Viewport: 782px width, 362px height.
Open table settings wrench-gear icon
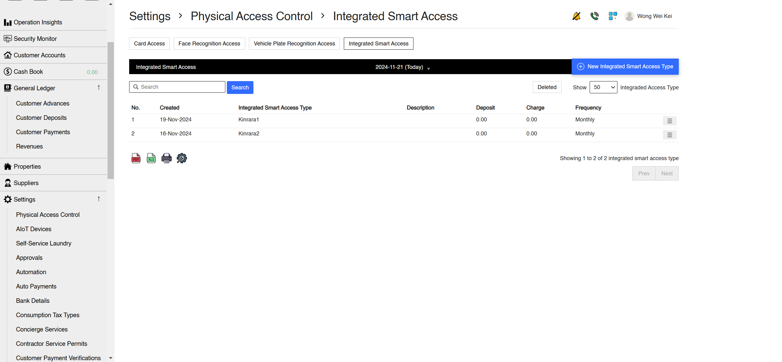[x=182, y=158]
